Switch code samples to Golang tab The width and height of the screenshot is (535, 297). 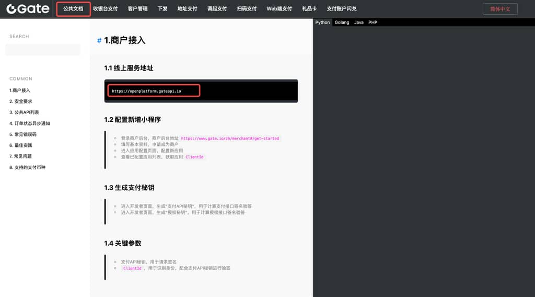click(x=342, y=22)
